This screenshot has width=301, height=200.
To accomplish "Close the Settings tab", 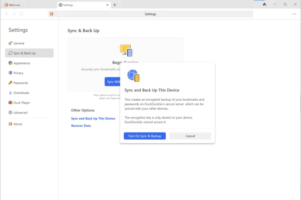I will pos(108,5).
